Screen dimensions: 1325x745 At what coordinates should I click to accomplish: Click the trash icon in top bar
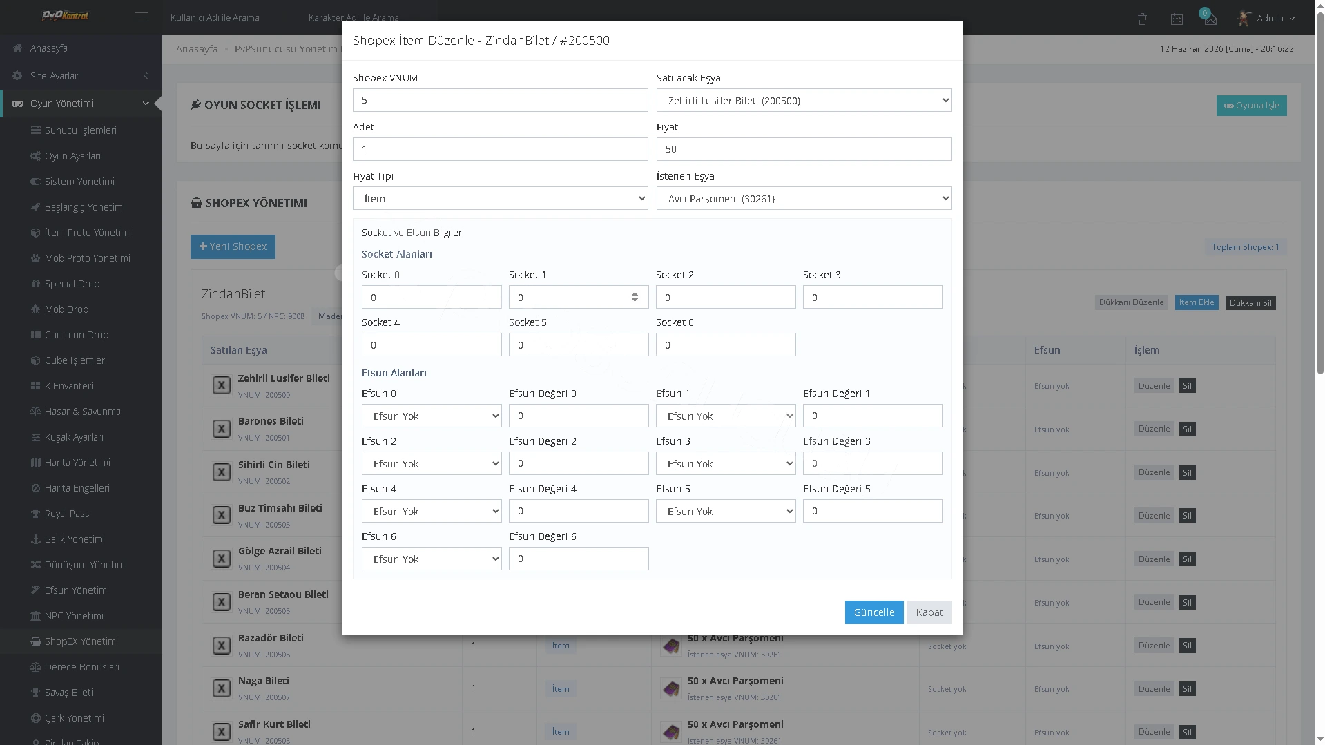[x=1142, y=19]
